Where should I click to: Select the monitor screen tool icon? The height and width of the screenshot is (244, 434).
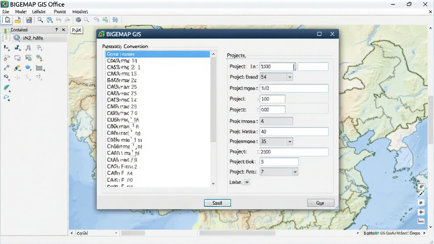(17, 58)
